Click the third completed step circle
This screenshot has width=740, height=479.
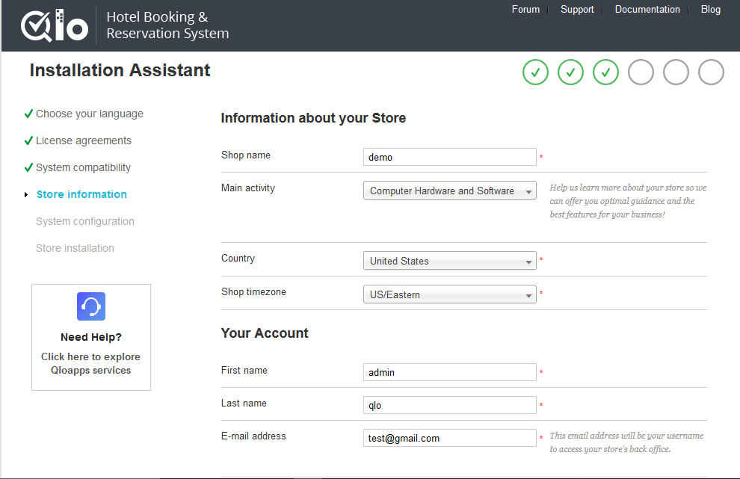point(605,72)
